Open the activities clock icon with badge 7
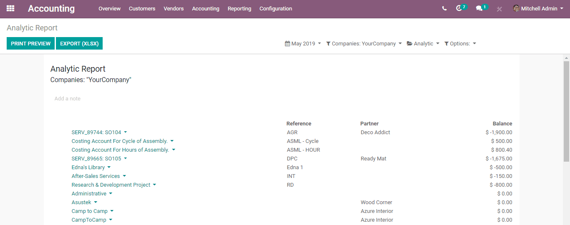 [x=459, y=8]
